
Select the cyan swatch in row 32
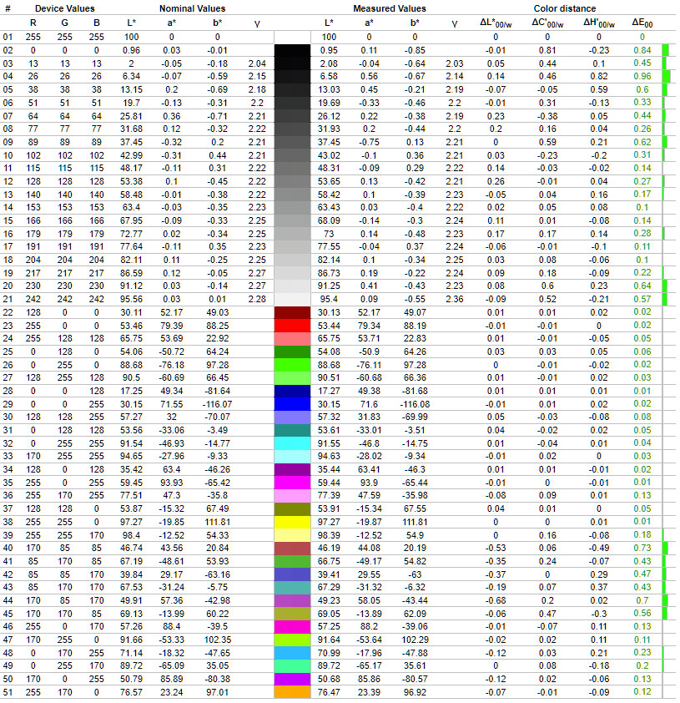(292, 443)
